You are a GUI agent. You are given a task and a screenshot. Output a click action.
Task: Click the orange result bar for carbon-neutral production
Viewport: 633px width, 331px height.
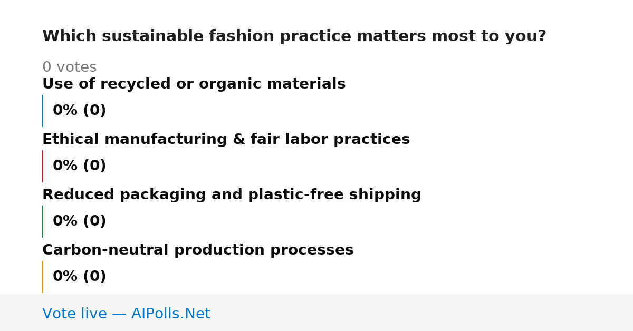tap(42, 277)
